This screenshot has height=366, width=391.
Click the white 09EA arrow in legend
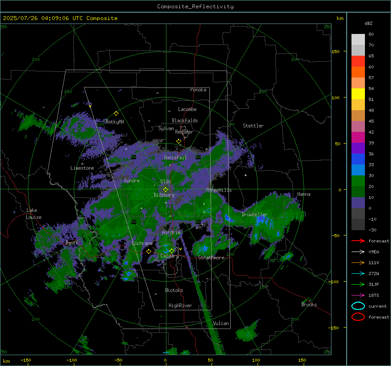coord(358,252)
